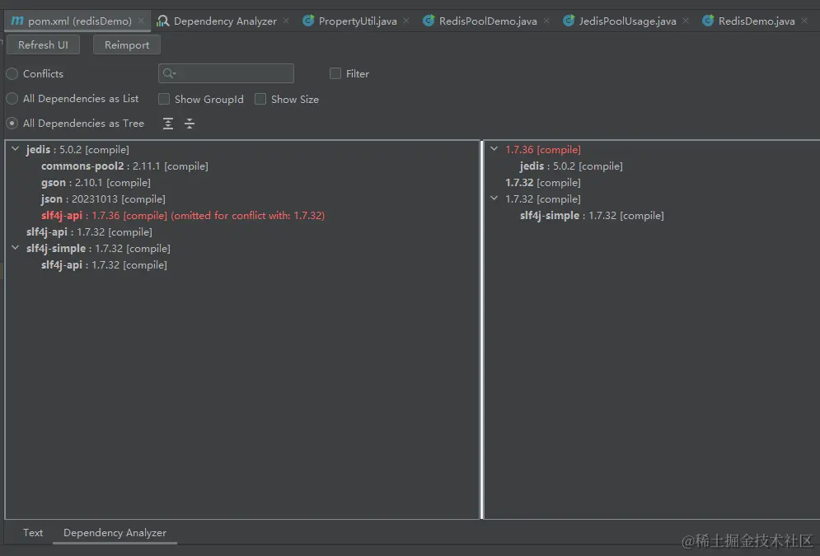The height and width of the screenshot is (556, 820).
Task: Select the Conflicts radio button
Action: pos(12,73)
